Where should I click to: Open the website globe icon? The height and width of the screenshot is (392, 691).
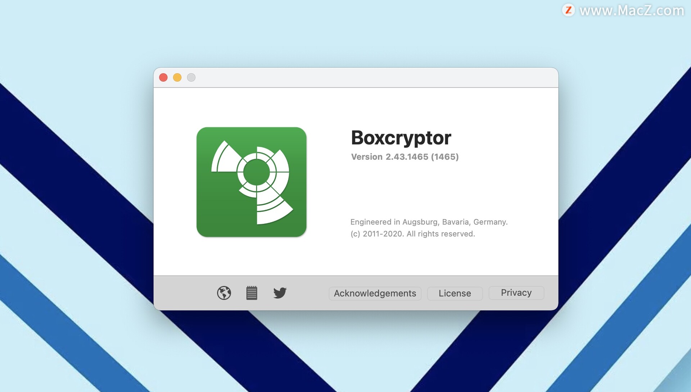coord(224,293)
